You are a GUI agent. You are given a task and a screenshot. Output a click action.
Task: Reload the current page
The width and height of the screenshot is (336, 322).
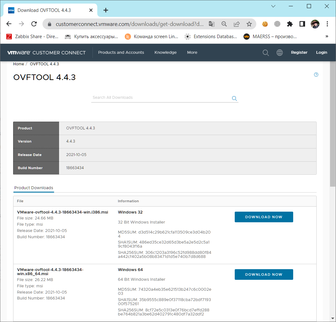[x=34, y=24]
